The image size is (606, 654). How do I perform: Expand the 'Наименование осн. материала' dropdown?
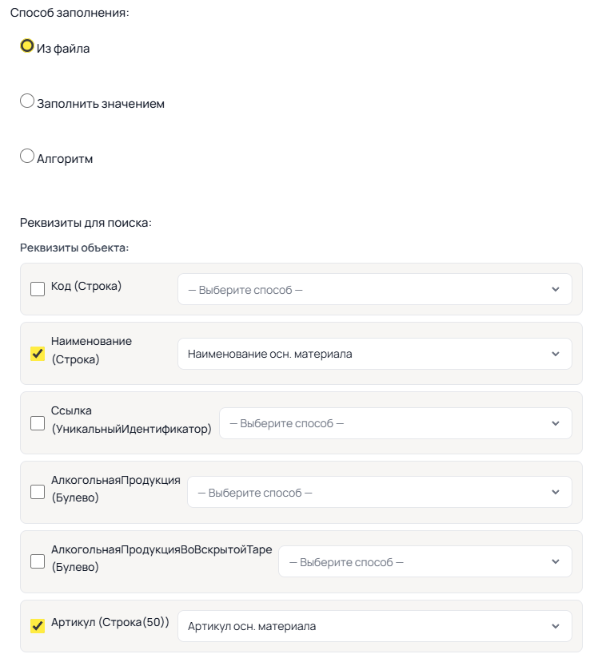click(x=374, y=354)
